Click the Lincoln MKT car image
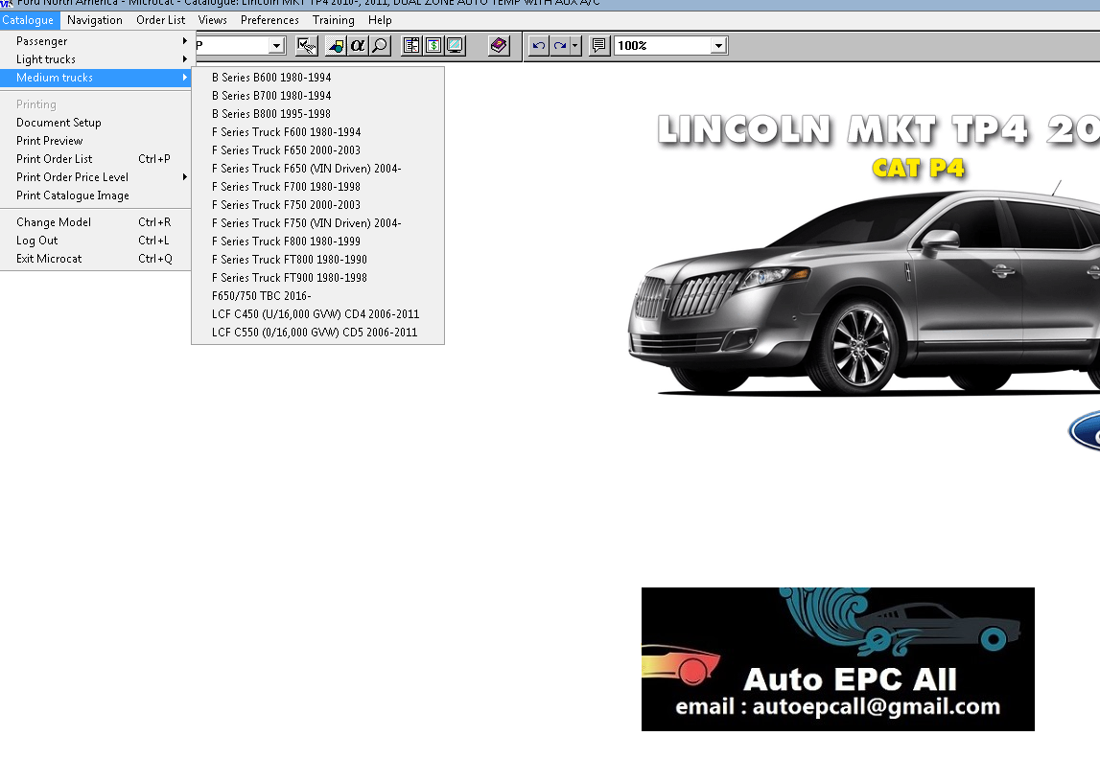This screenshot has height=759, width=1100. click(863, 290)
